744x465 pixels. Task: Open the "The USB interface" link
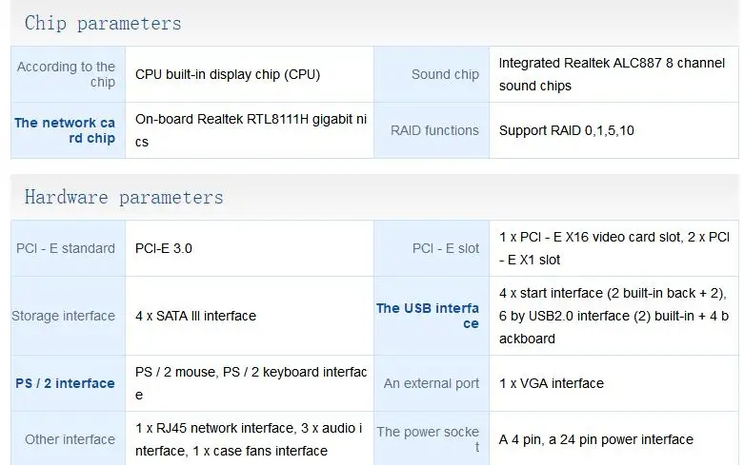point(428,316)
